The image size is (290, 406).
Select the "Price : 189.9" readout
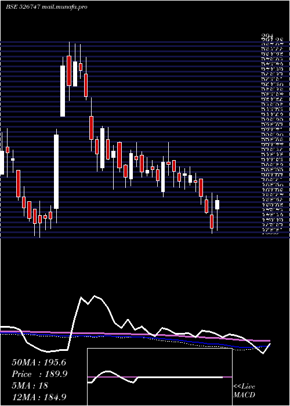click(39, 374)
